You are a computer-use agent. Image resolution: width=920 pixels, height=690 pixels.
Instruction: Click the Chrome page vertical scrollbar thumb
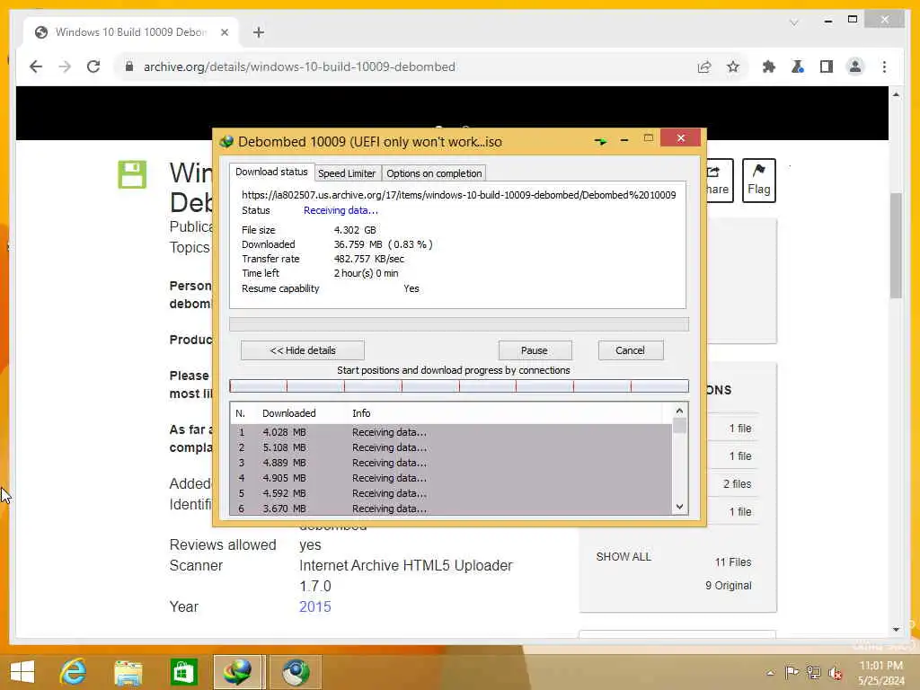click(896, 245)
